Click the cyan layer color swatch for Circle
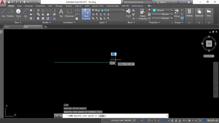This screenshot has height=123, width=219. [x=102, y=10]
